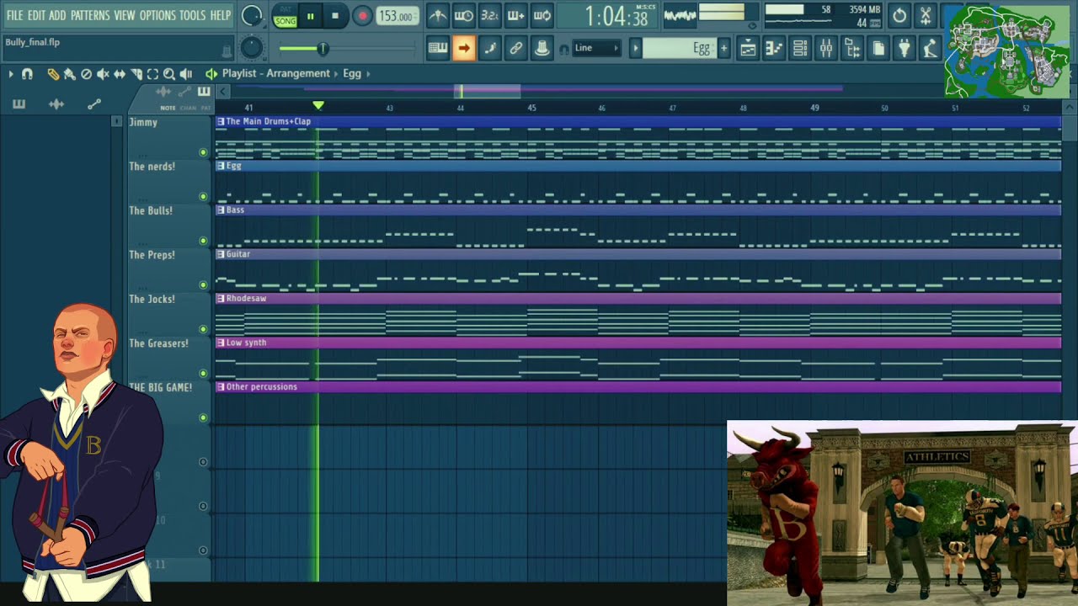Viewport: 1078px width, 606px height.
Task: Open the Channel rack icon
Action: (x=800, y=48)
